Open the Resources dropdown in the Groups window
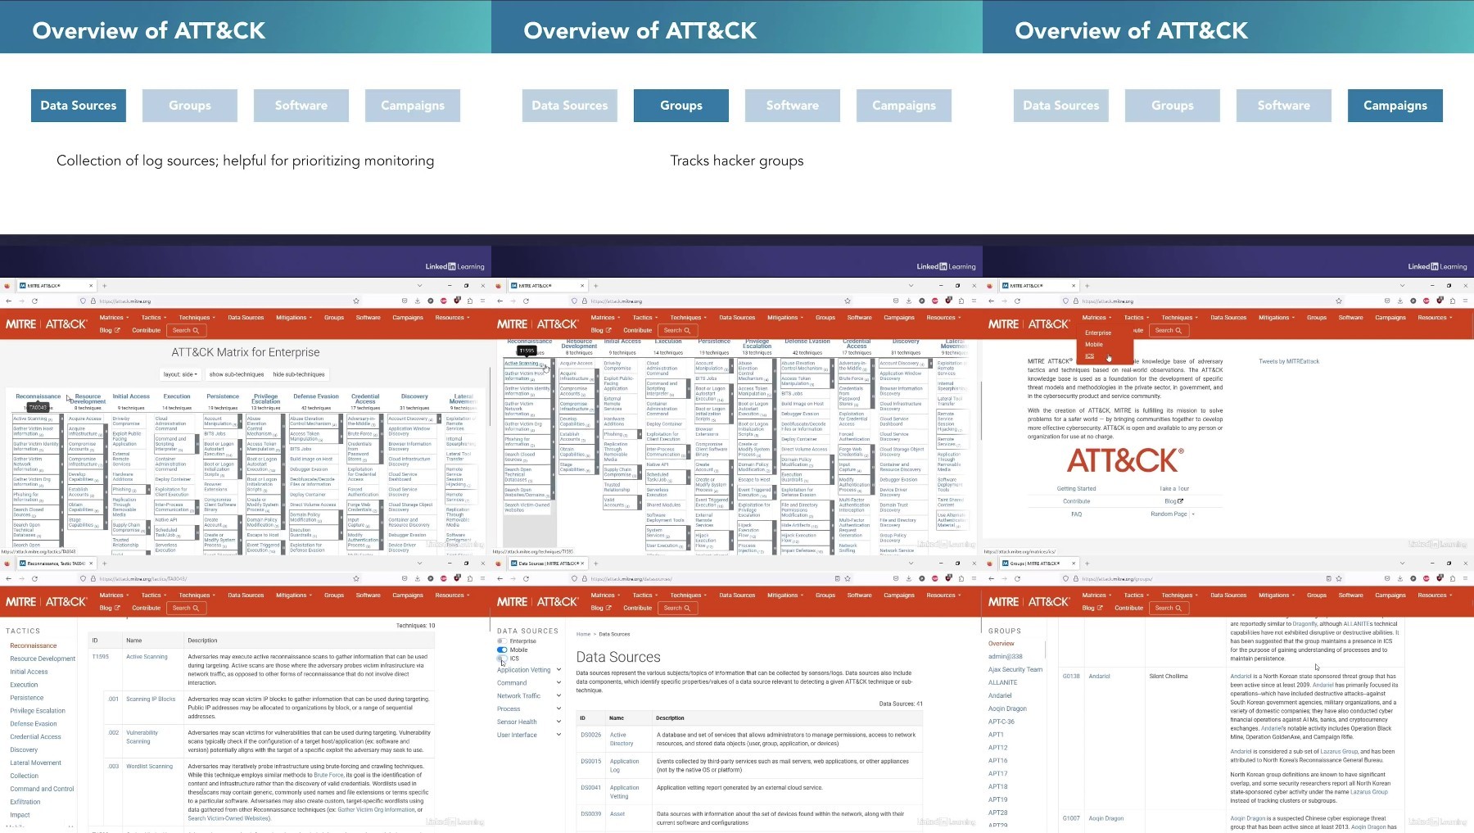This screenshot has width=1474, height=833. coord(1435,595)
